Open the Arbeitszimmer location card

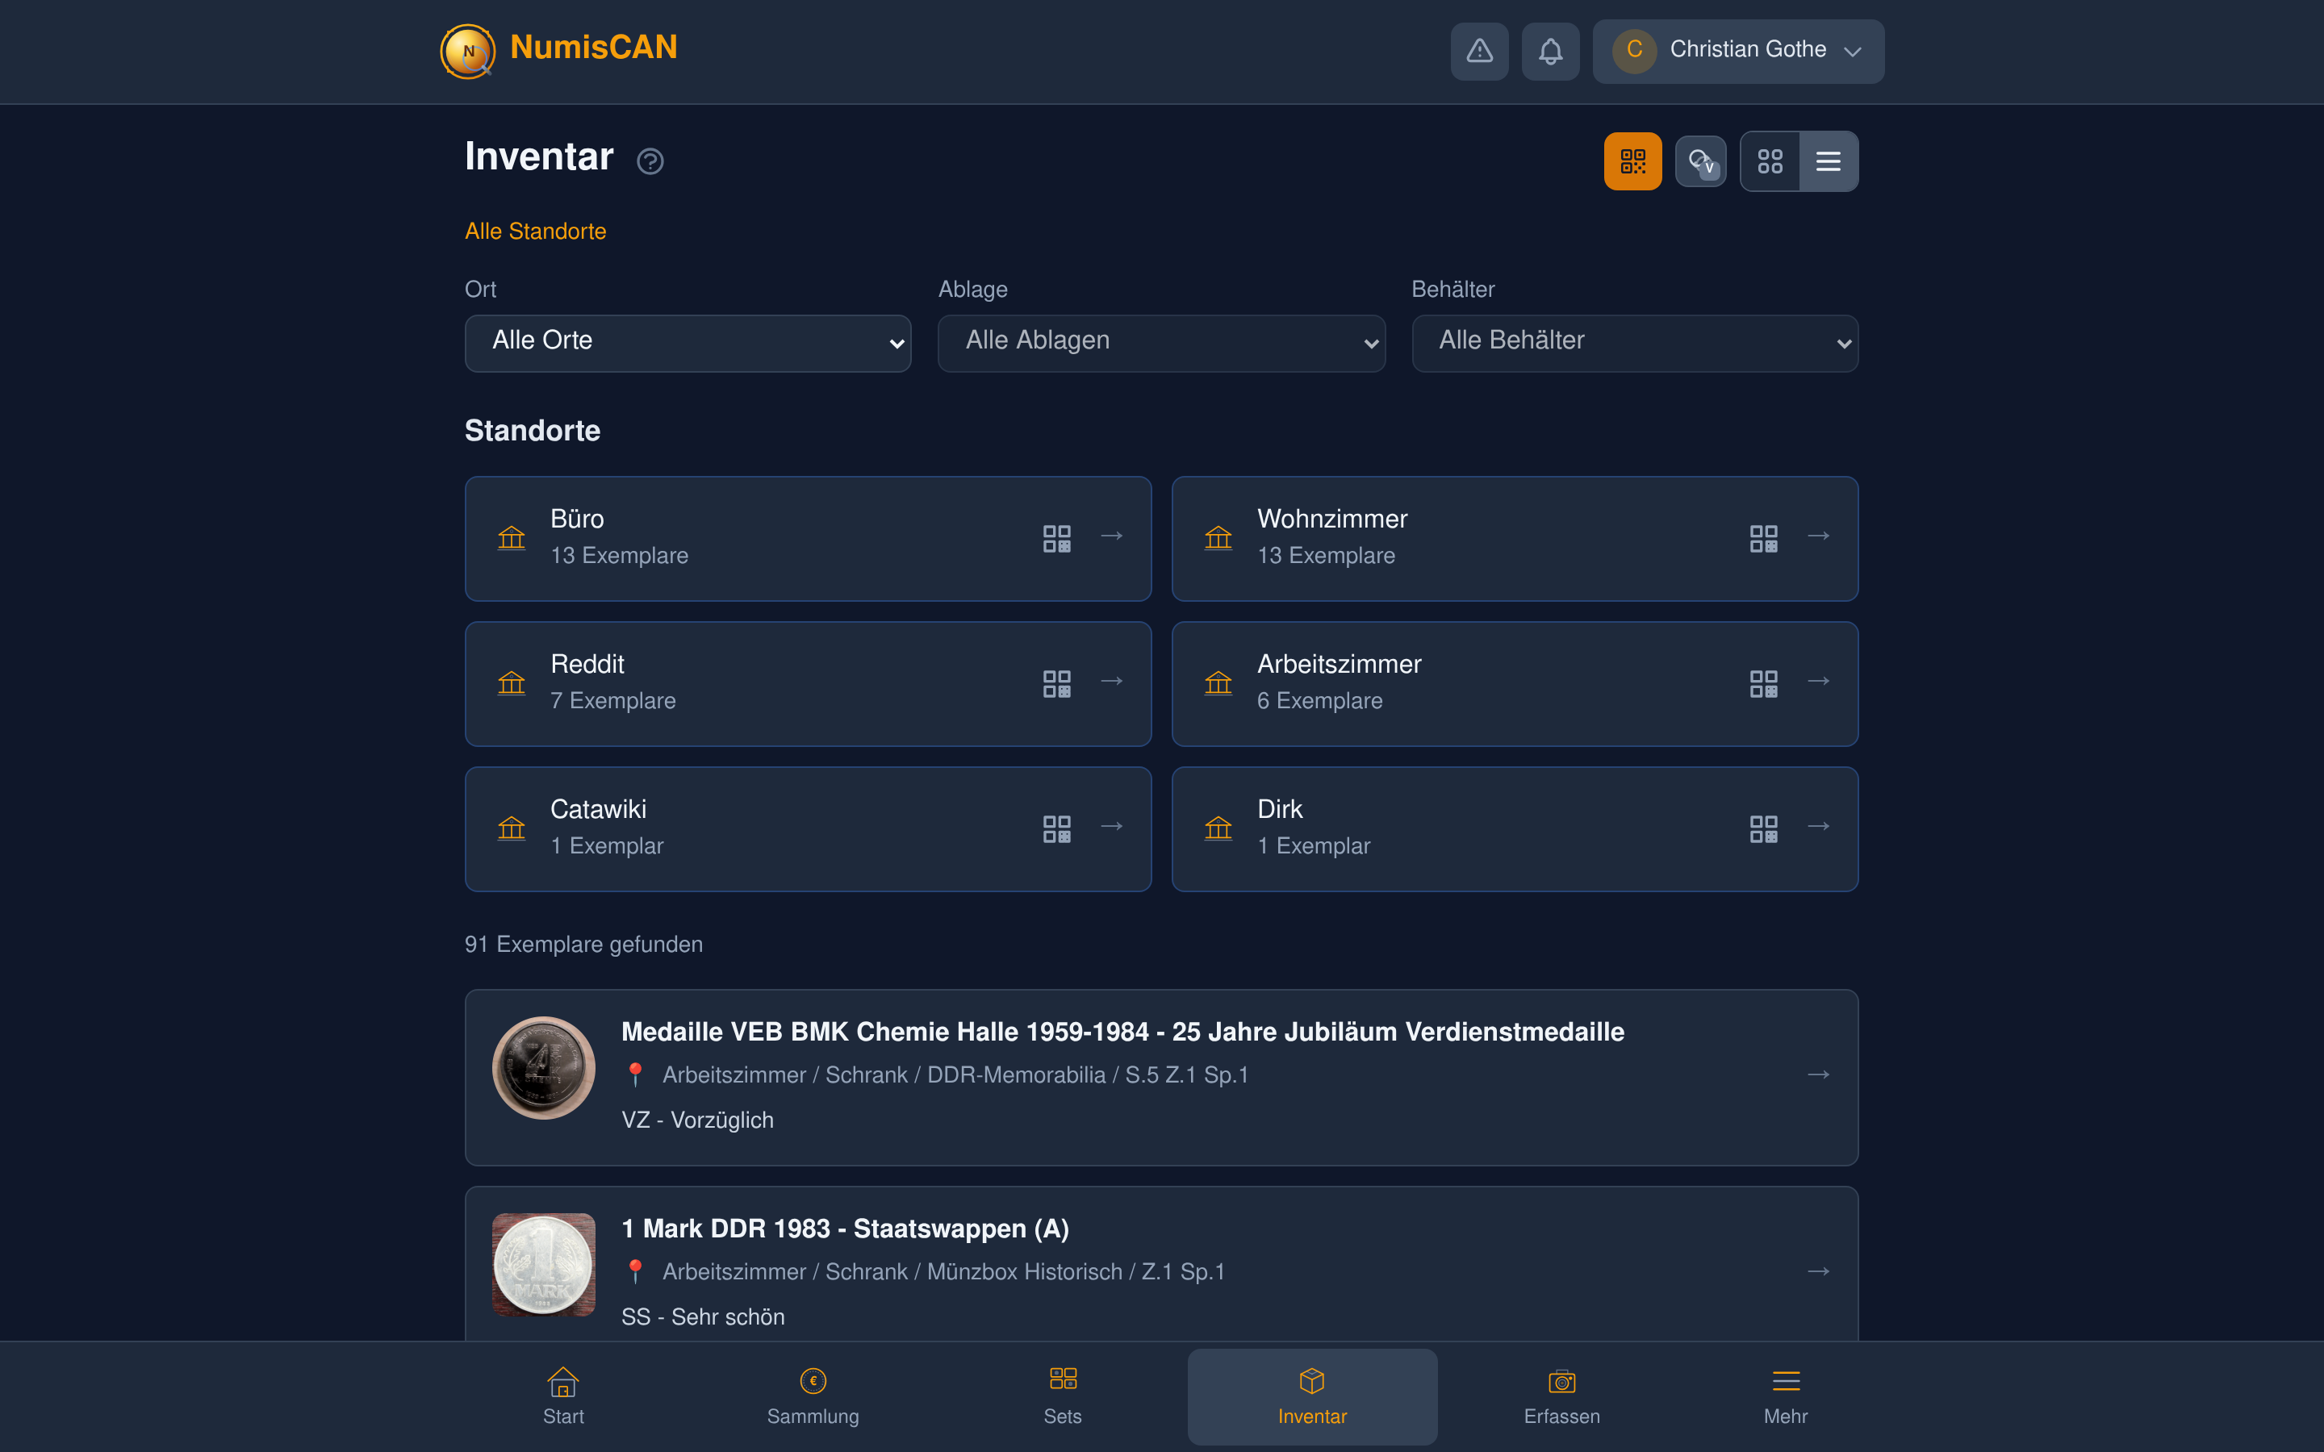[x=1440, y=682]
